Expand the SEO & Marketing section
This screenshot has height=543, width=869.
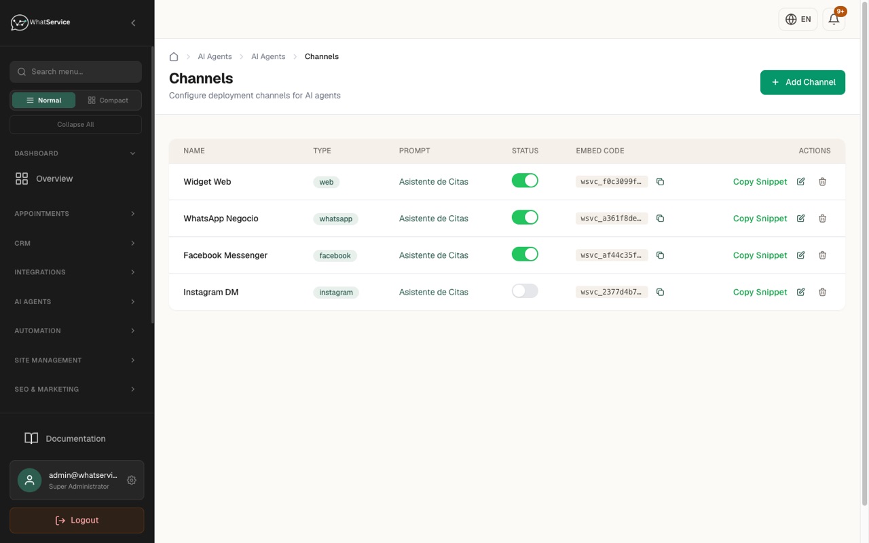[x=75, y=390]
